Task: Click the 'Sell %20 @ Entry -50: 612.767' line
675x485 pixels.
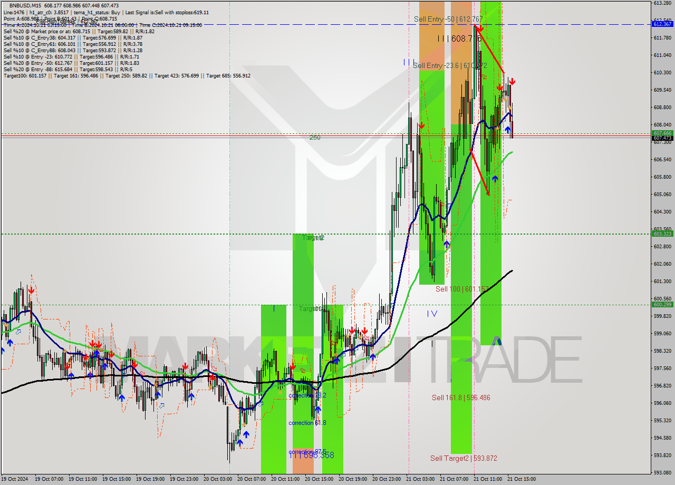Action: point(71,63)
